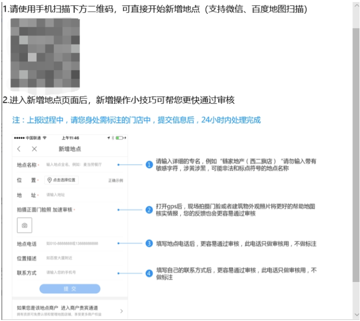Click the scrollbar down arrow
The height and width of the screenshot is (321, 360).
click(356, 314)
